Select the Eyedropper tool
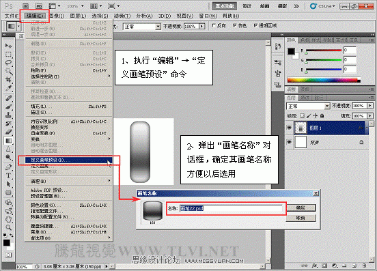Screen dimensions: 377x271 (x=8, y=88)
